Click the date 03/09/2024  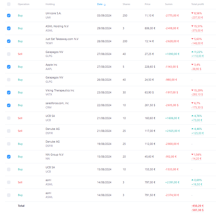click(x=104, y=15)
